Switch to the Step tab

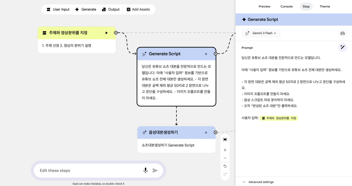pyautogui.click(x=306, y=7)
